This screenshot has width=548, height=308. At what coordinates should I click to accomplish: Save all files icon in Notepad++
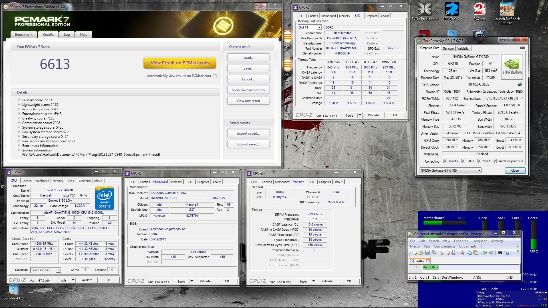point(434,252)
